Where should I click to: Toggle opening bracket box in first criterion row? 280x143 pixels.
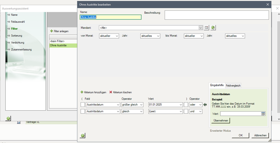[83, 105]
